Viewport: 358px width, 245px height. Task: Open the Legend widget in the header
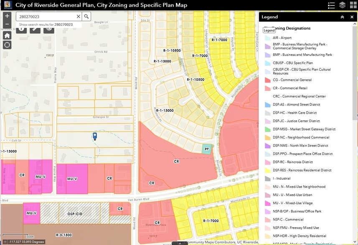(332, 5)
